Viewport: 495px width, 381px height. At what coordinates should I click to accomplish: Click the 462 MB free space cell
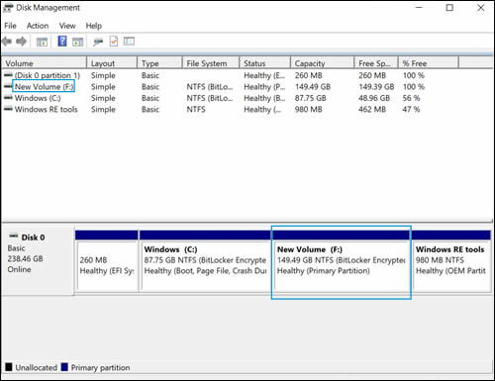372,109
